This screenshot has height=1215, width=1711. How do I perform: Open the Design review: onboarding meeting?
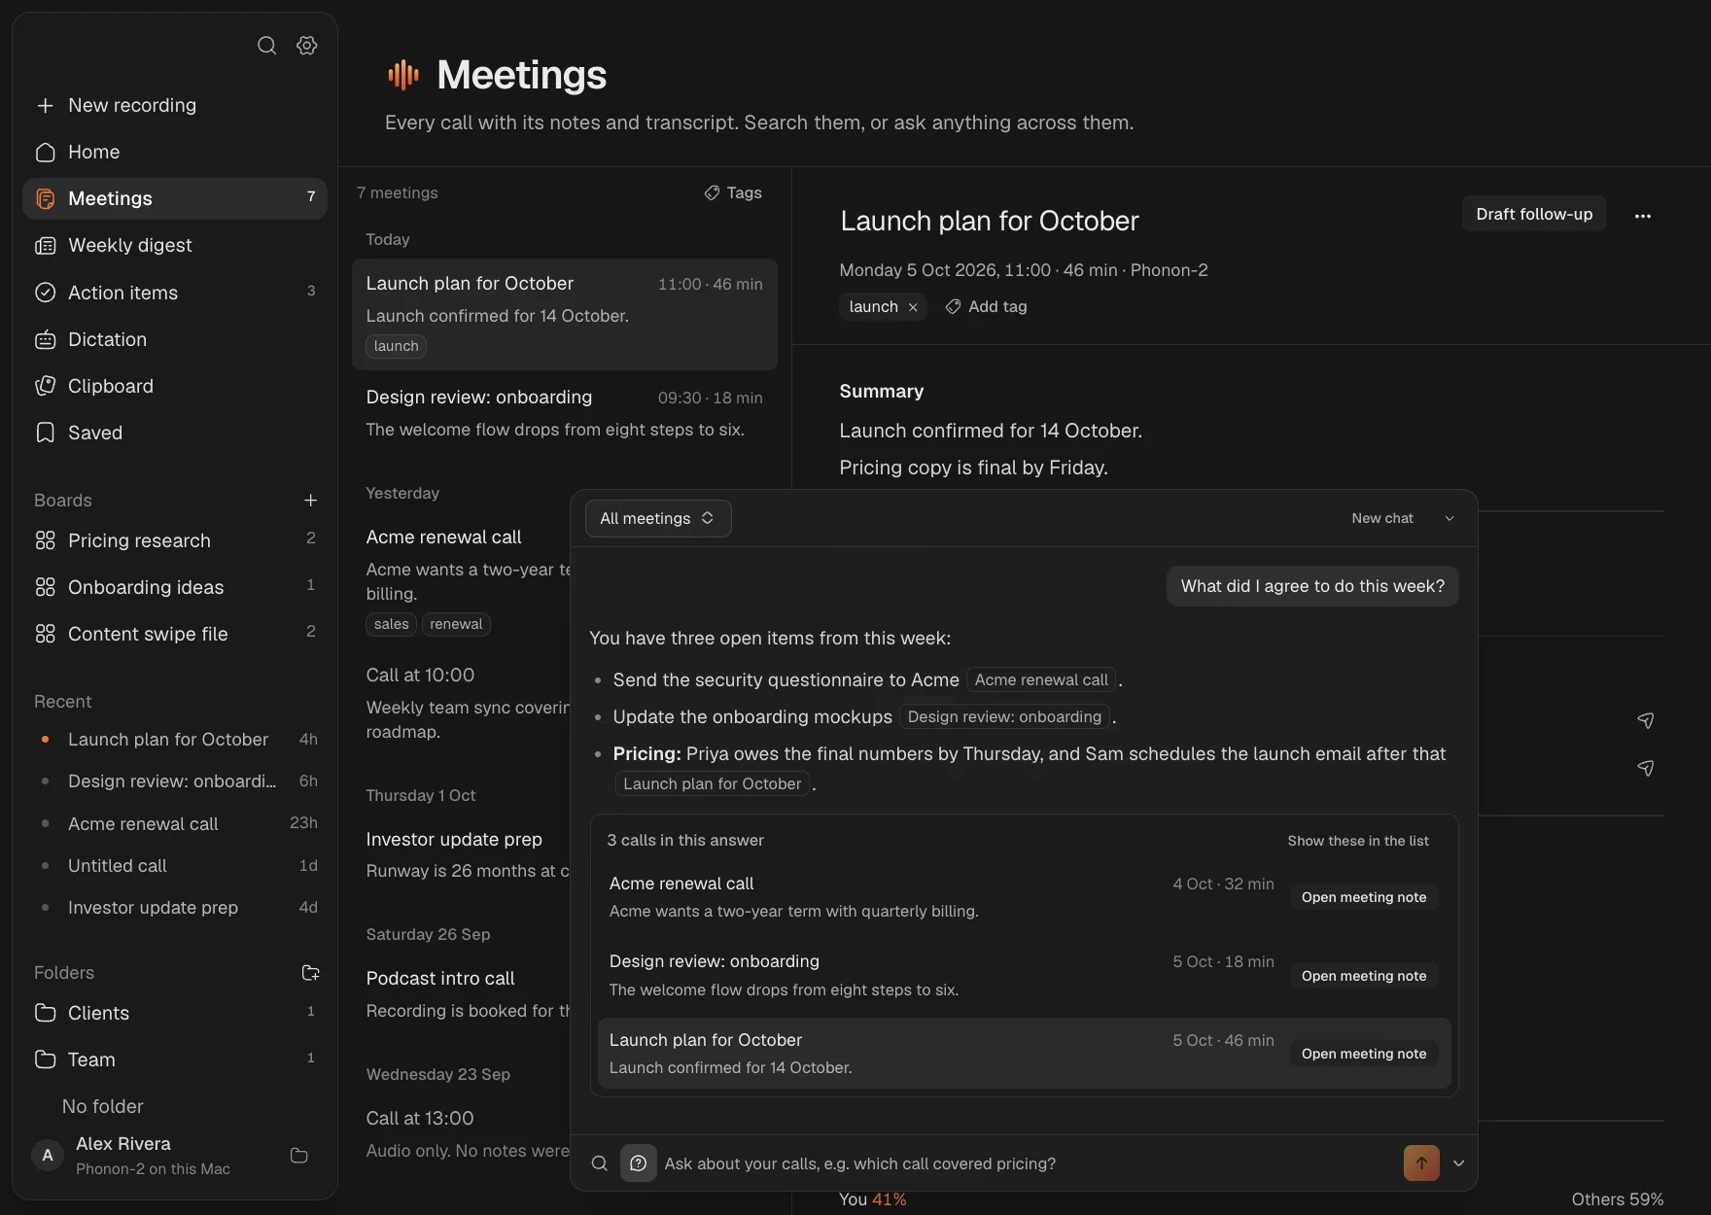564,413
